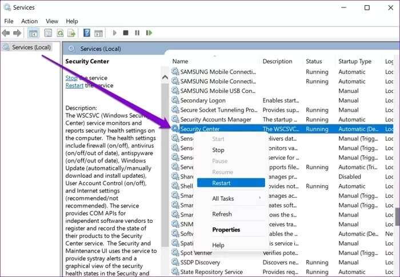Open the File menu
Screen dimensions: 400x277
(x=9, y=21)
